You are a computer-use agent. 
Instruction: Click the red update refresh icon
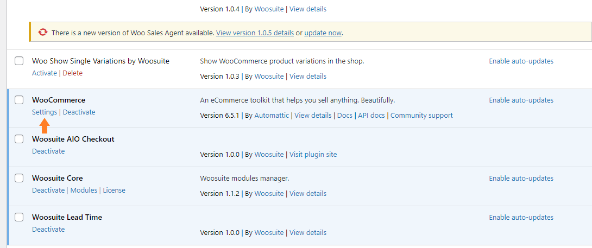click(43, 33)
